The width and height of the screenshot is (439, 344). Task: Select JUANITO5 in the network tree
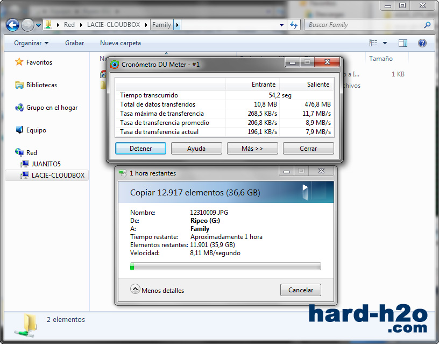[x=46, y=164]
